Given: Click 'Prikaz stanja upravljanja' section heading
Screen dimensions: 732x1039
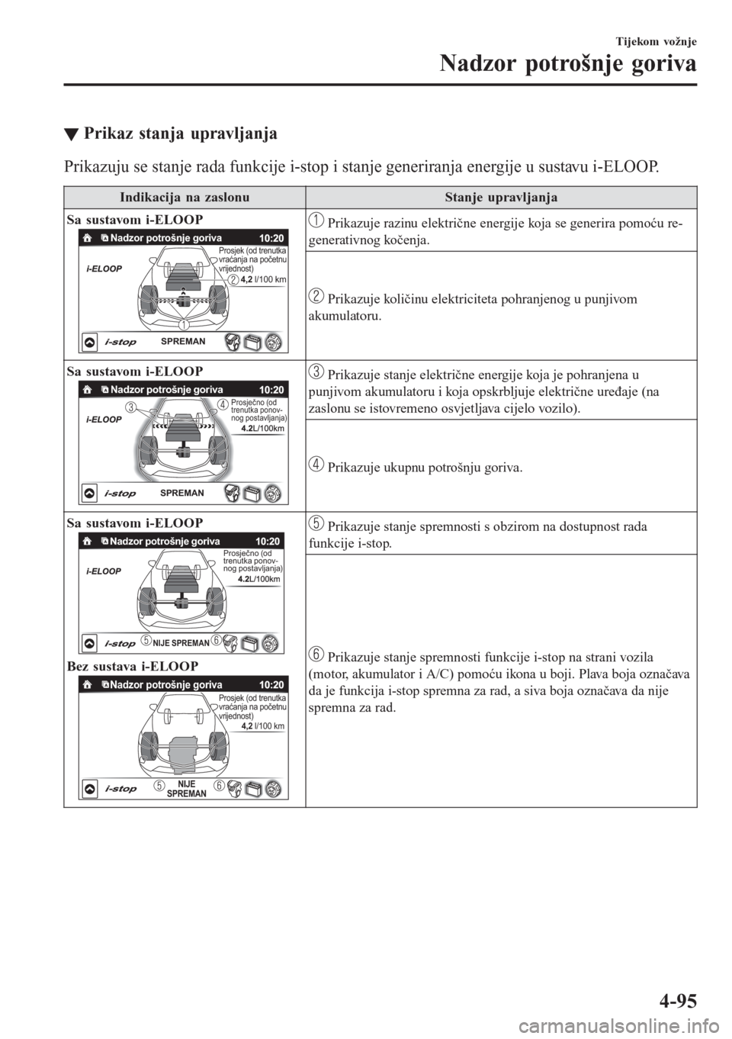Looking at the screenshot, I should point(180,133).
